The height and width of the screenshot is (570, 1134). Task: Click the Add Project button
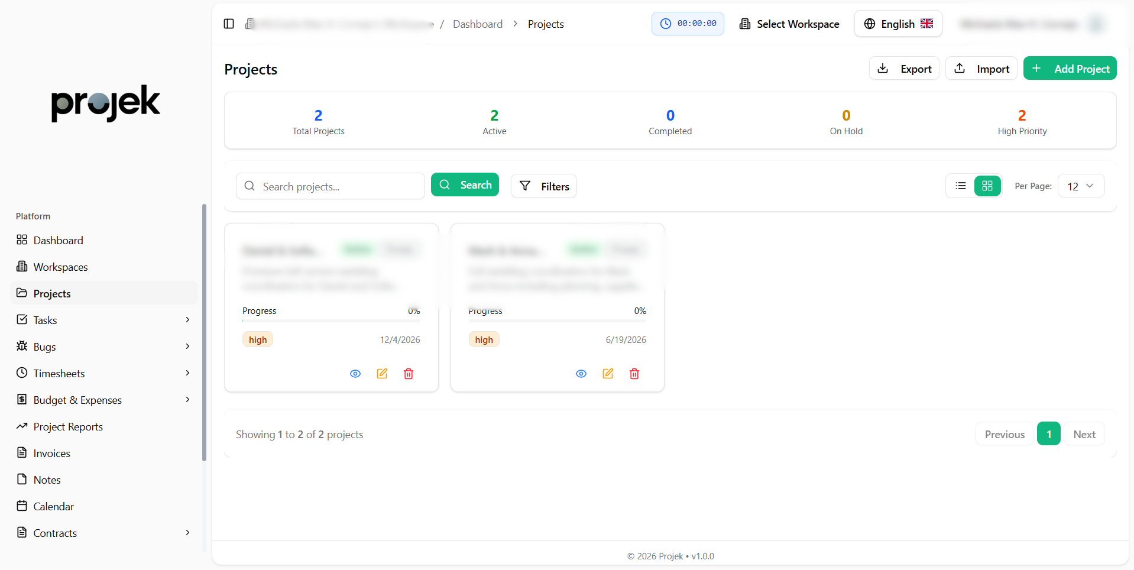pyautogui.click(x=1070, y=69)
